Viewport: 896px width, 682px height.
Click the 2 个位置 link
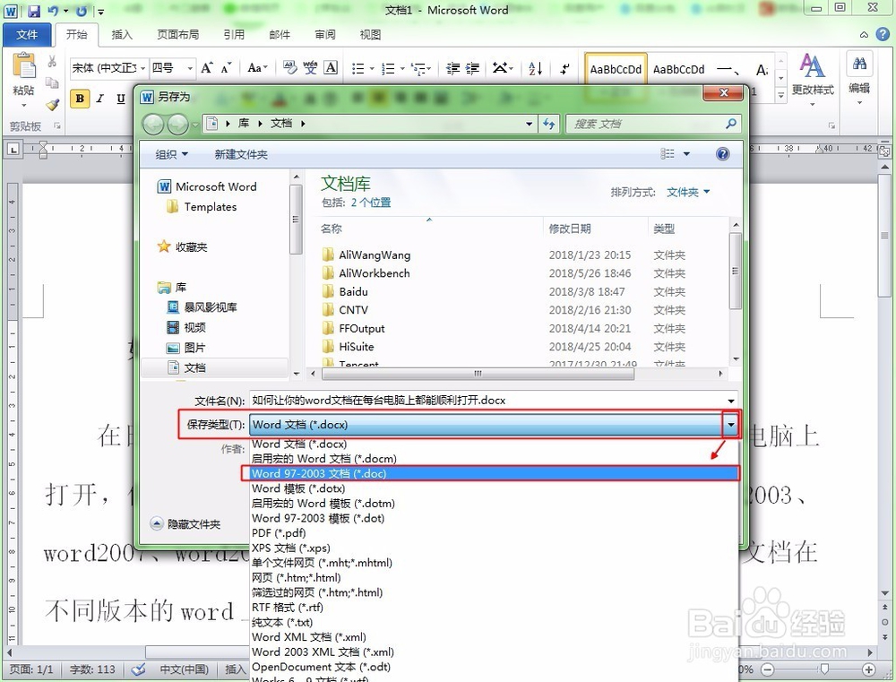[x=370, y=203]
